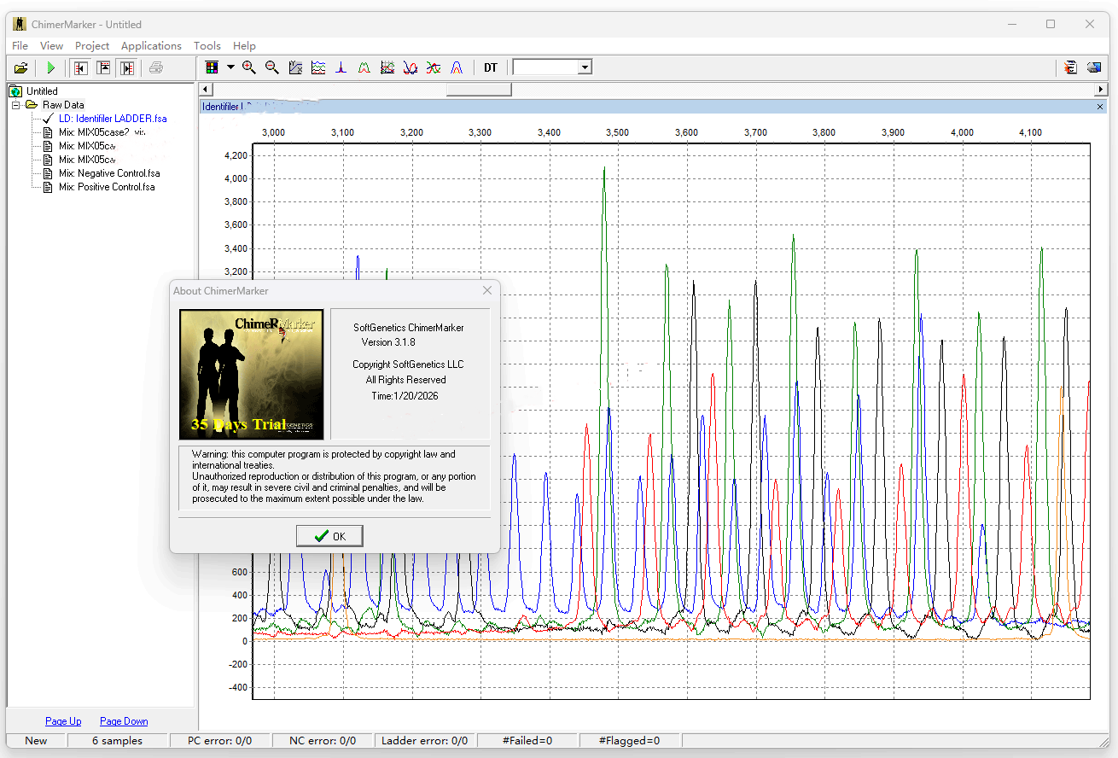Select Mix: Negative Control.fsa
The image size is (1118, 758).
[109, 173]
